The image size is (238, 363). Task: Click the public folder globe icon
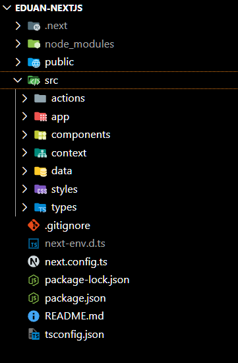[34, 62]
